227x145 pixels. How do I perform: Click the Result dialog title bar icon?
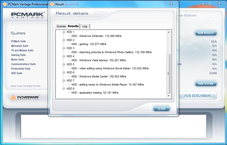(52, 4)
